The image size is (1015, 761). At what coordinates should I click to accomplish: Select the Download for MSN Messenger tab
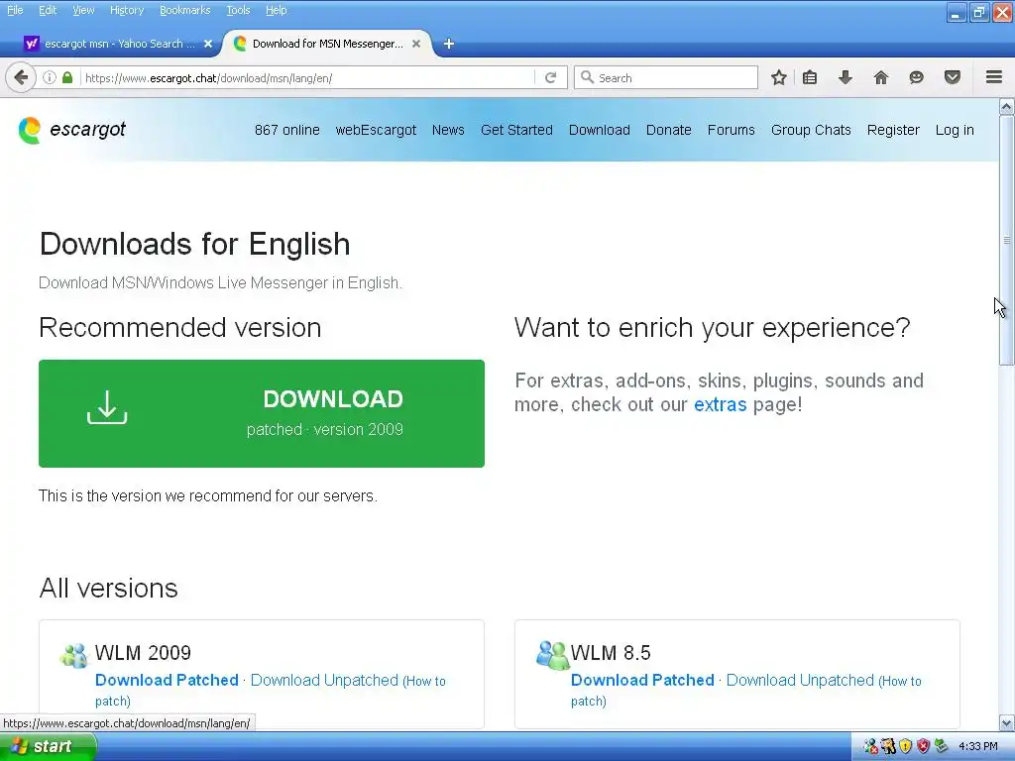tap(327, 44)
